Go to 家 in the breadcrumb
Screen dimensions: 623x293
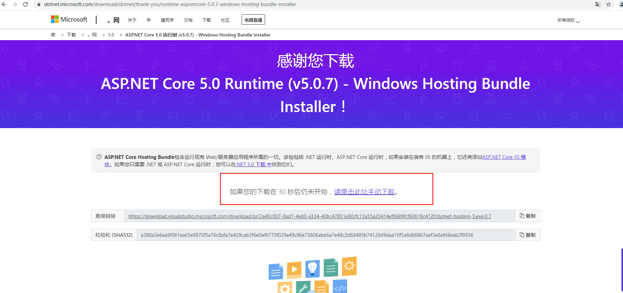pos(53,35)
